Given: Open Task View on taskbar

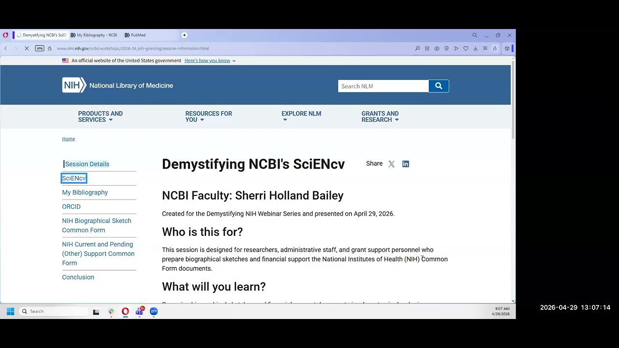Looking at the screenshot, I should tap(96, 312).
